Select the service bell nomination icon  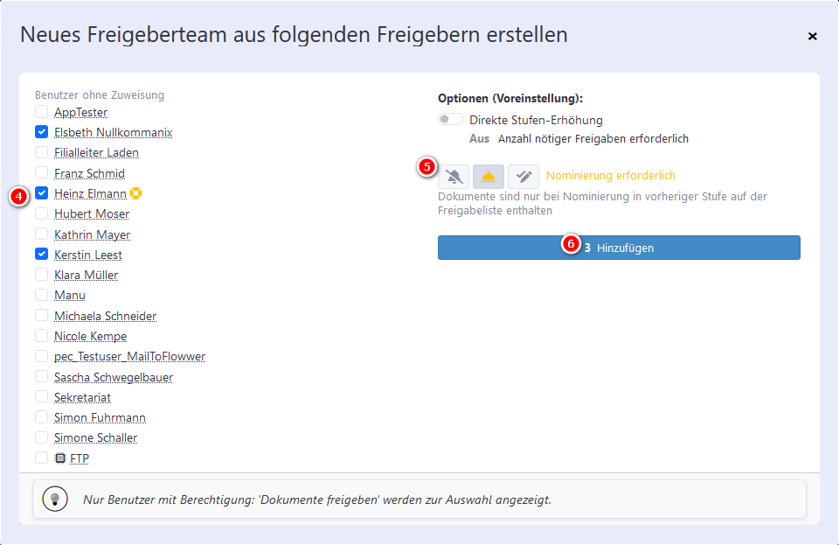pos(489,176)
